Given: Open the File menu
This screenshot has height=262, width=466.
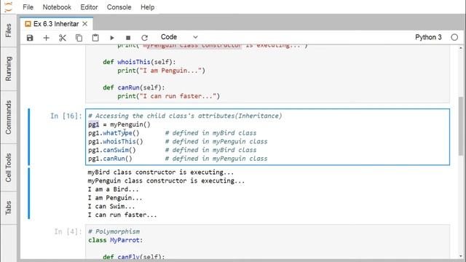Looking at the screenshot, I should (28, 7).
